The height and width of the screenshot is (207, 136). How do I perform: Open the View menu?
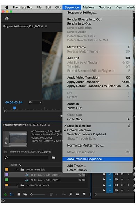tap(119, 7)
